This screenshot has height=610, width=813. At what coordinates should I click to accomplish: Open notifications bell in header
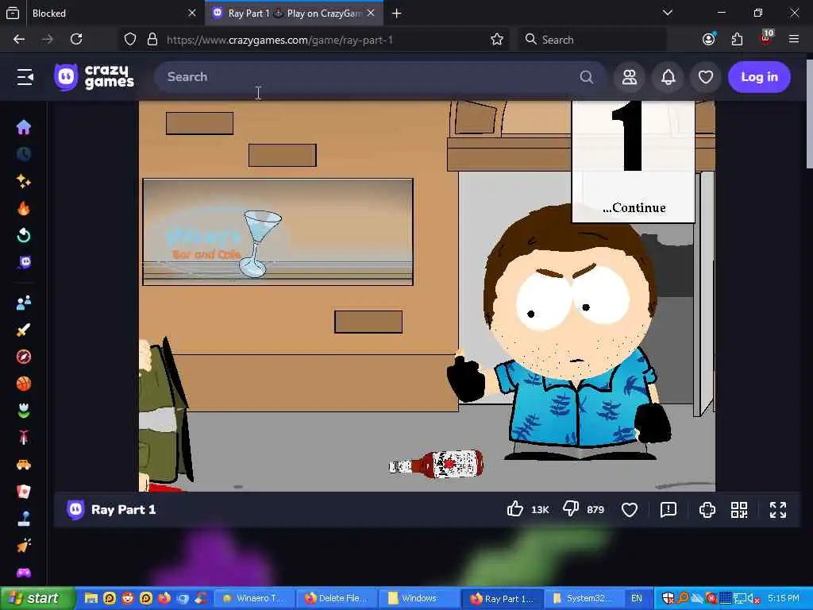(668, 77)
